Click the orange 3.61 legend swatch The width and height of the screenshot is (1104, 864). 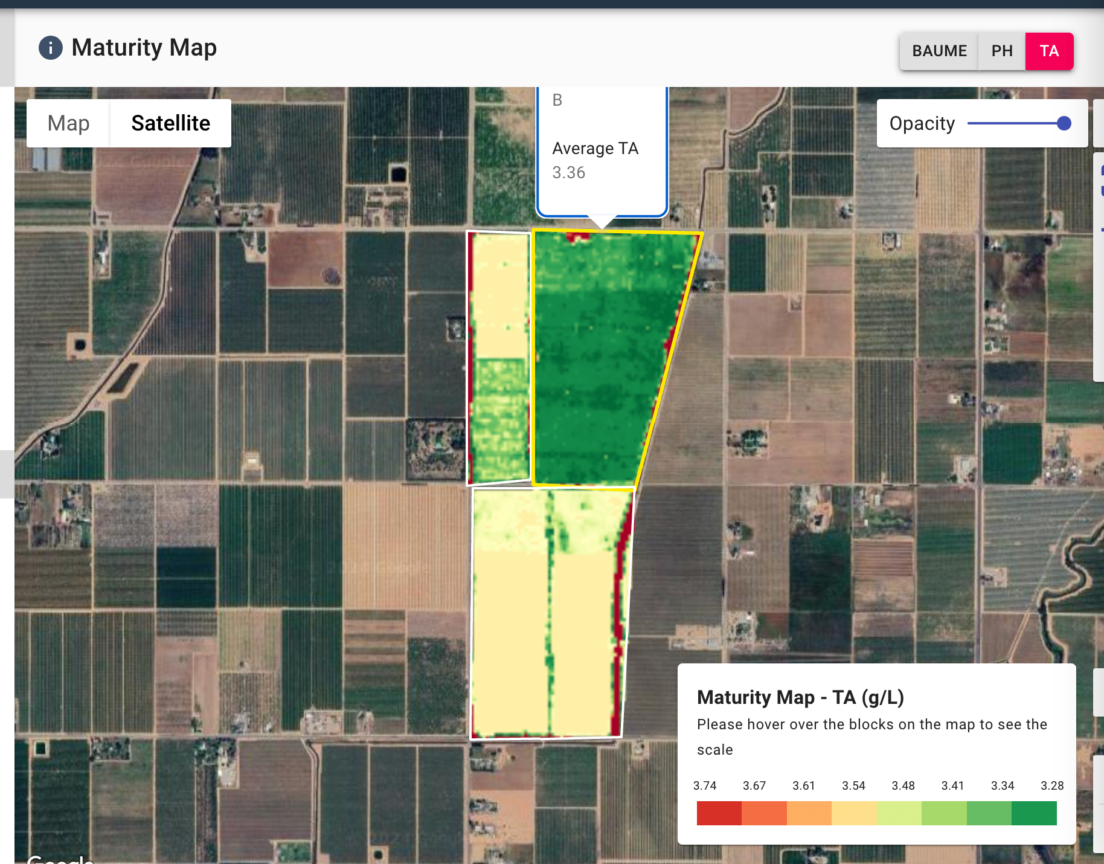click(809, 813)
